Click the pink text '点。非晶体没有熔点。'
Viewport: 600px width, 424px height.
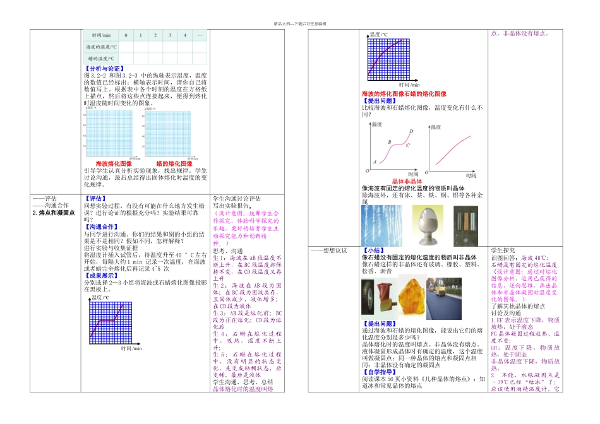point(520,33)
